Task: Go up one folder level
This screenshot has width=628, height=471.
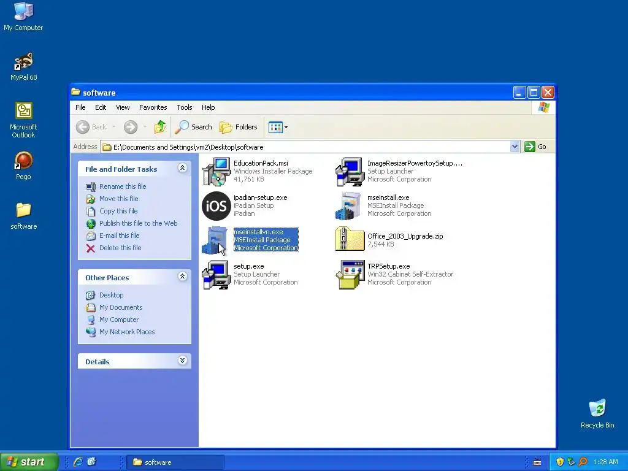Action: [x=160, y=127]
